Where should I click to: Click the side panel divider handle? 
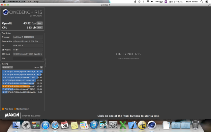[45, 63]
